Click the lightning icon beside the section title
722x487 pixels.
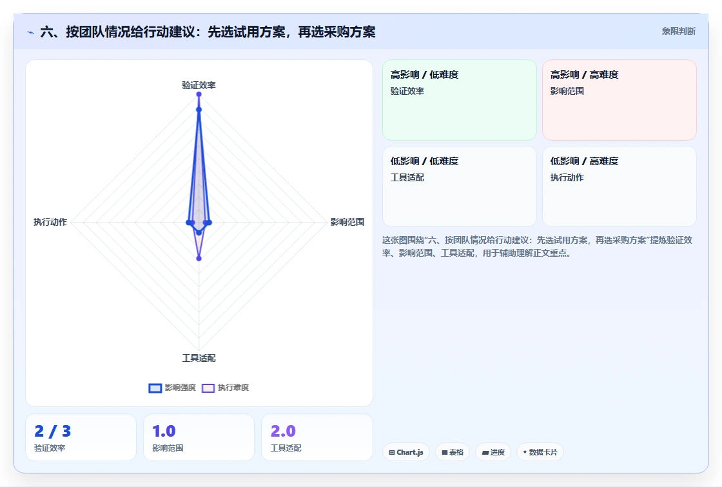tap(31, 32)
